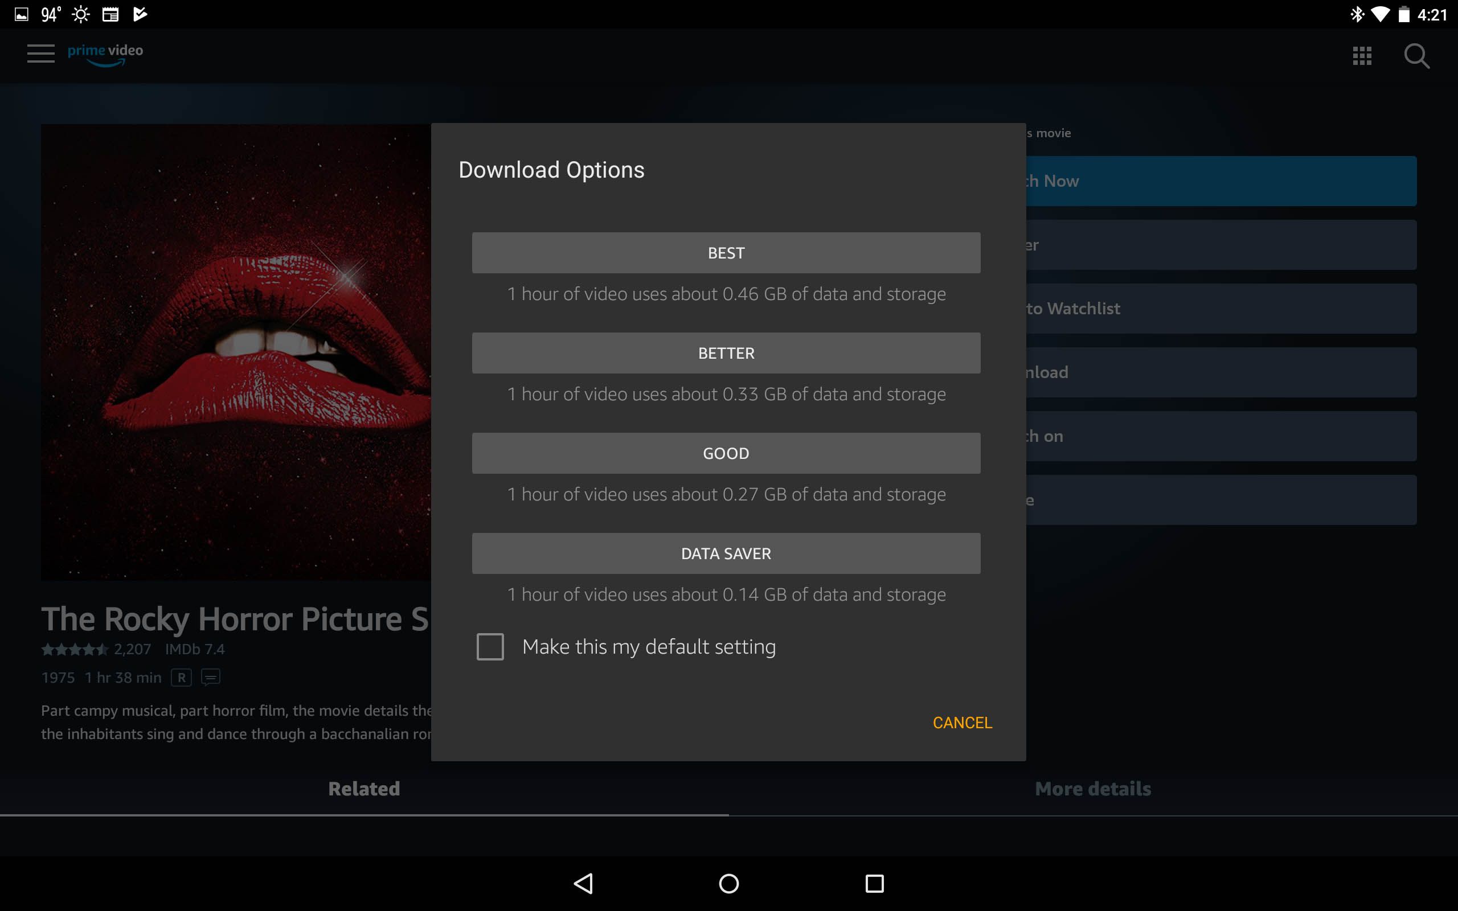The image size is (1458, 911).
Task: Switch to the More details tab
Action: [x=1093, y=789]
